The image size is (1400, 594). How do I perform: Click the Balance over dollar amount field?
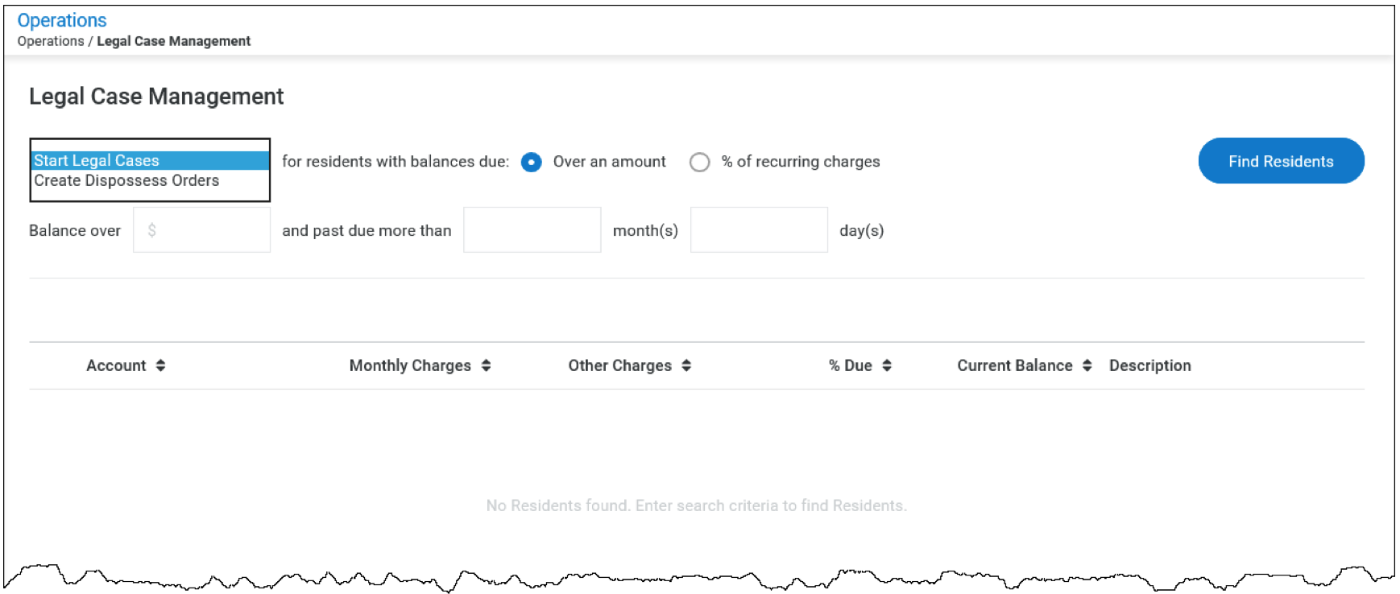click(202, 230)
